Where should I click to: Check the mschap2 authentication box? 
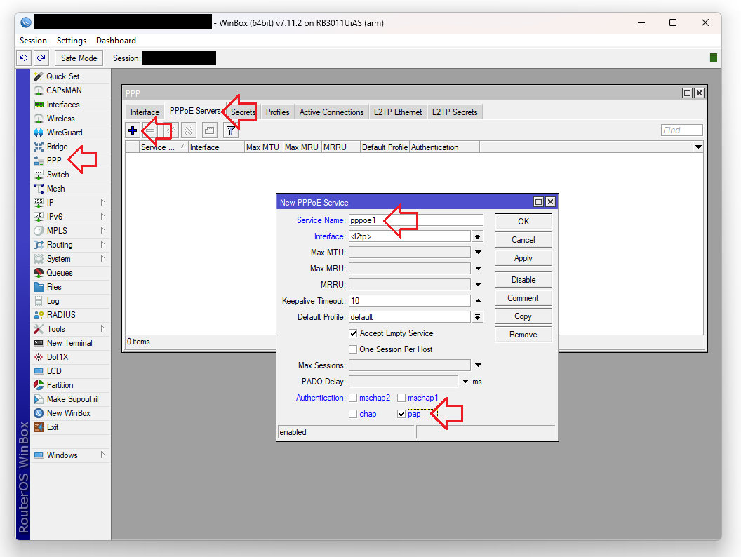[354, 398]
